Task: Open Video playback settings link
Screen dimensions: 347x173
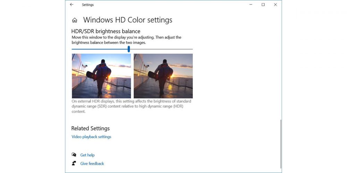Action: (91, 137)
